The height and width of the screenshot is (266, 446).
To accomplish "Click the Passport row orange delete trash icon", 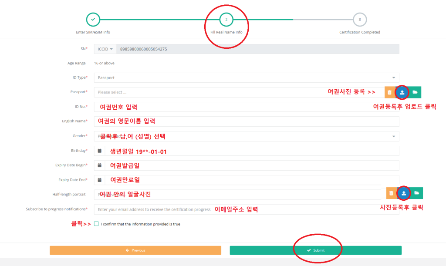I will click(x=389, y=92).
